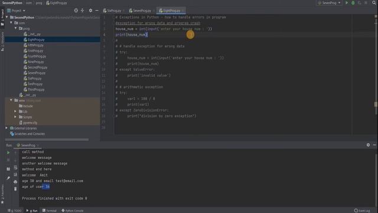Expand the Lib folder
The width and height of the screenshot is (378, 213).
(15, 111)
